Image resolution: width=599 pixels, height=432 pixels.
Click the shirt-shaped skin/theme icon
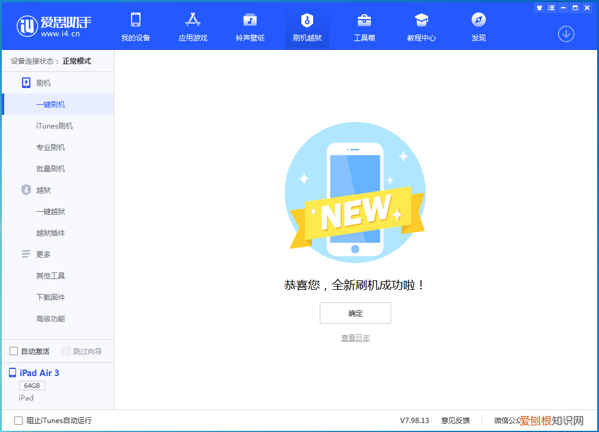(541, 7)
